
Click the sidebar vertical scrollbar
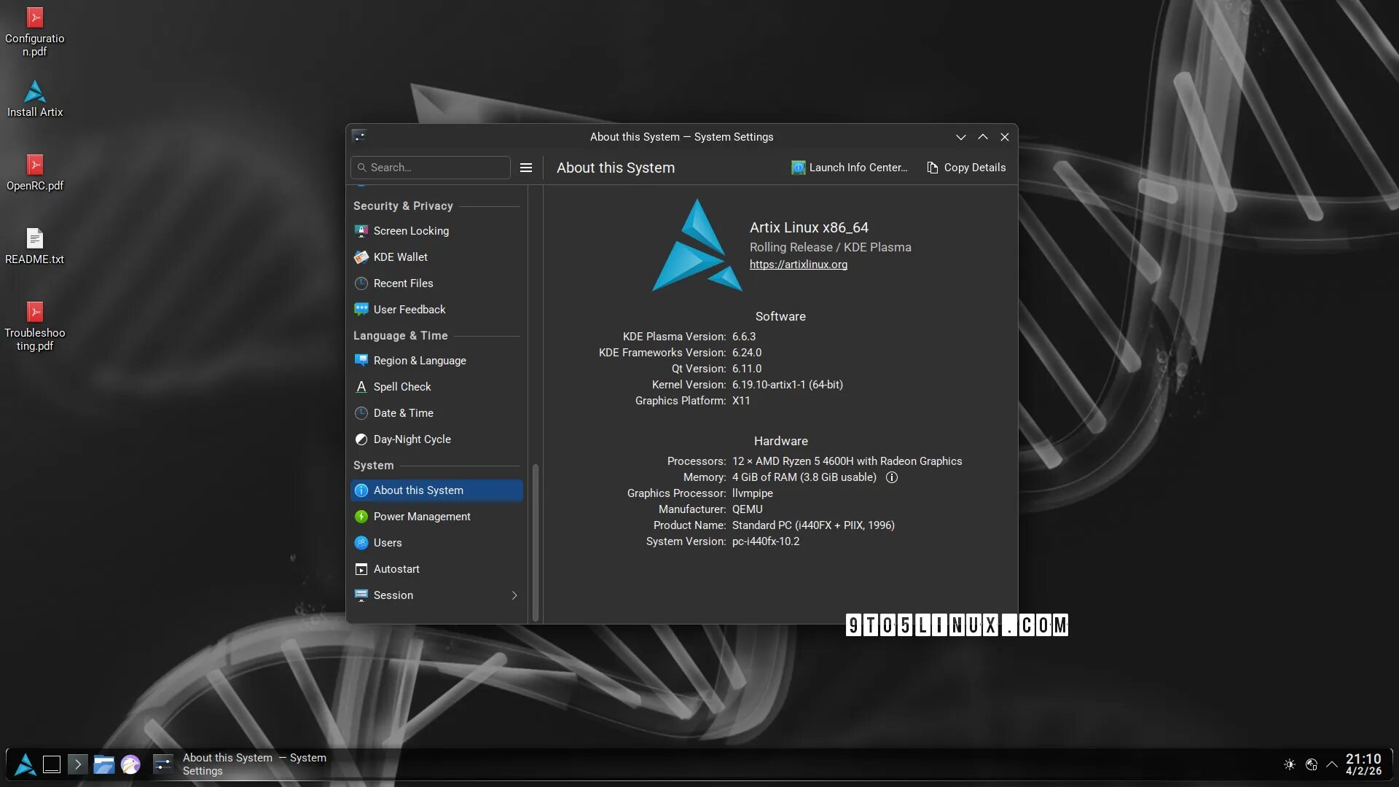point(536,542)
